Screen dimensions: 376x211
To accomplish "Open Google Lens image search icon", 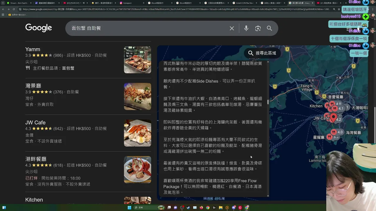I will (258, 28).
